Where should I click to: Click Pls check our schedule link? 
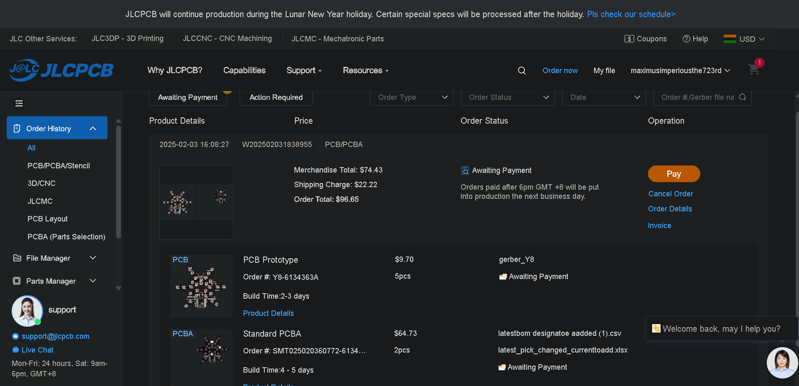[x=631, y=14]
